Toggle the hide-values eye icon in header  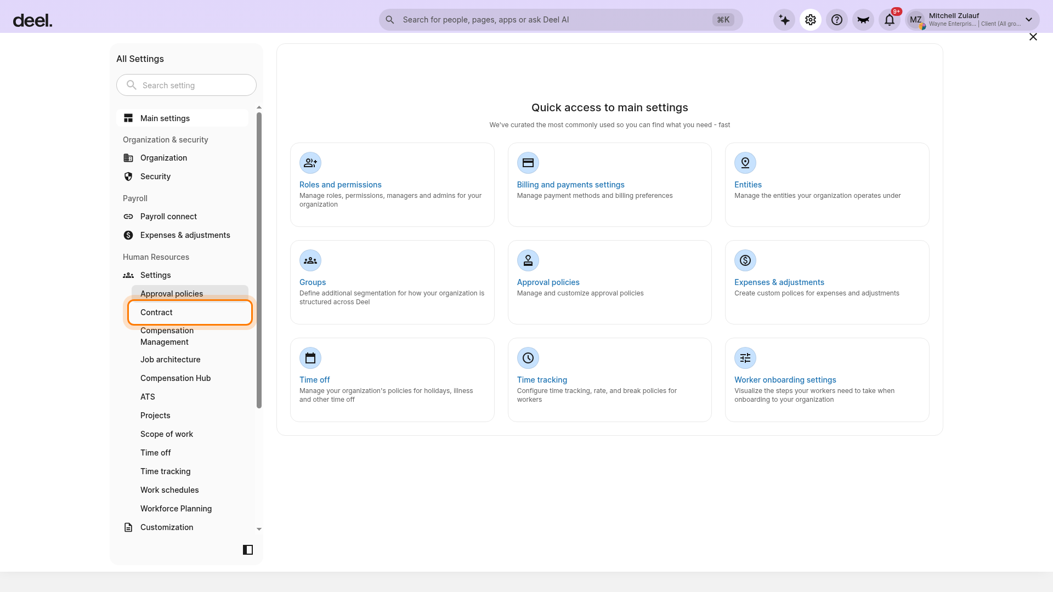[x=863, y=20]
